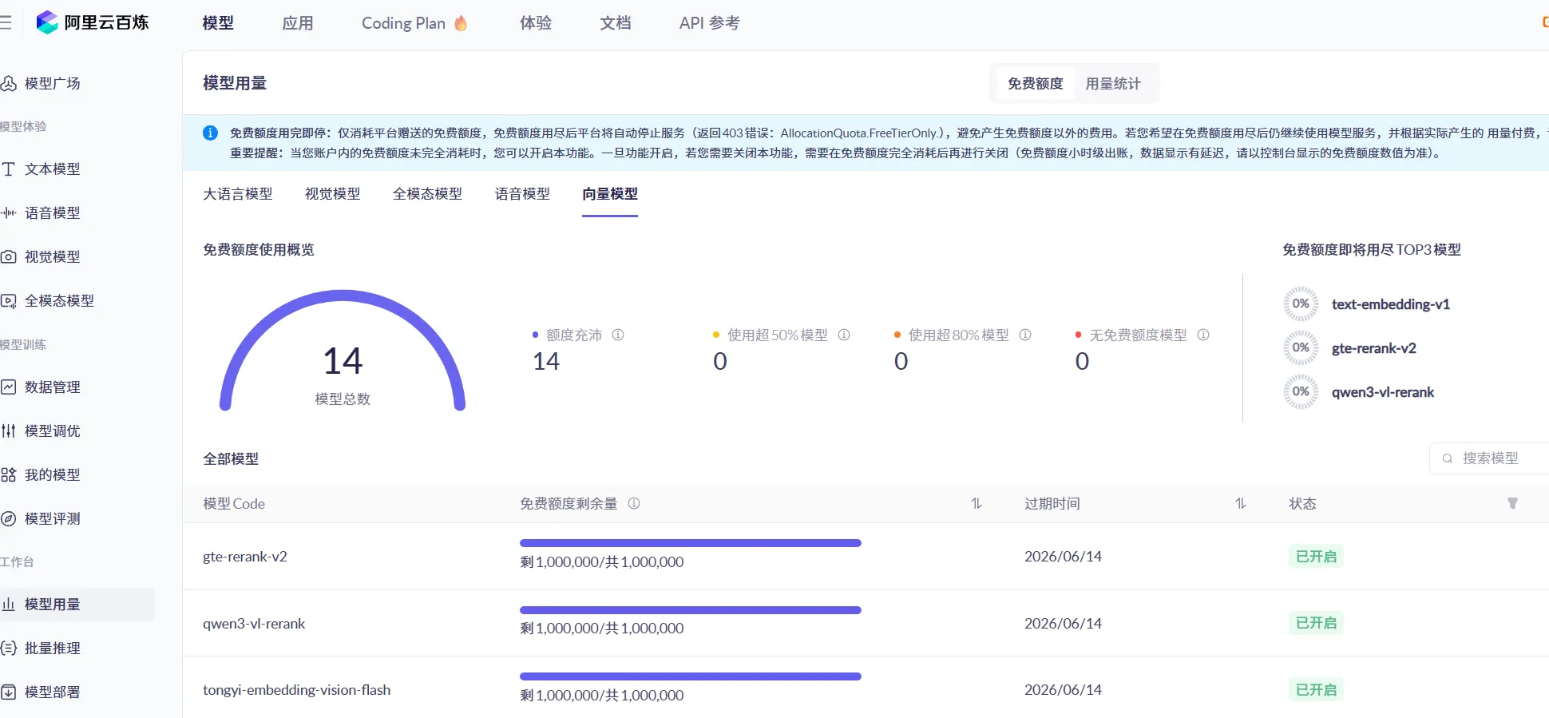The width and height of the screenshot is (1549, 718).
Task: Click the 数据管理 sidebar icon
Action: point(9,387)
